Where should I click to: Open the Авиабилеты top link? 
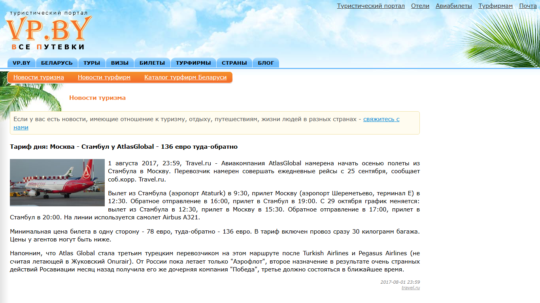pos(454,6)
